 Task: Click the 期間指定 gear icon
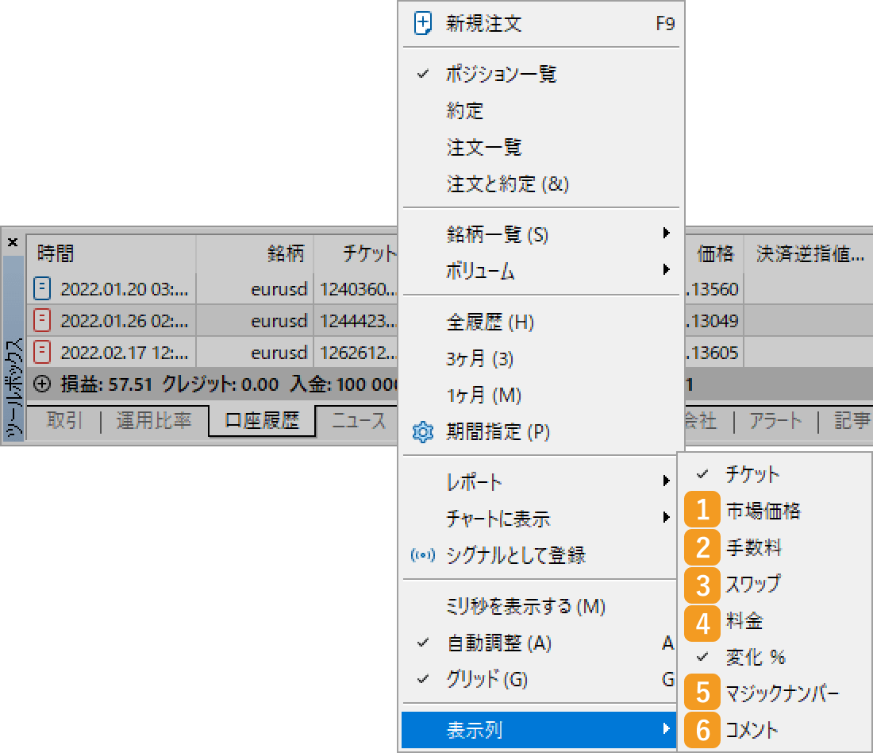(422, 432)
